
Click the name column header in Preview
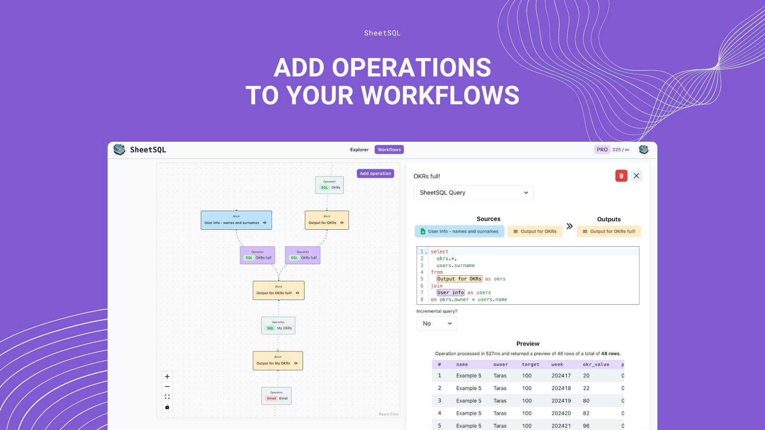click(462, 364)
